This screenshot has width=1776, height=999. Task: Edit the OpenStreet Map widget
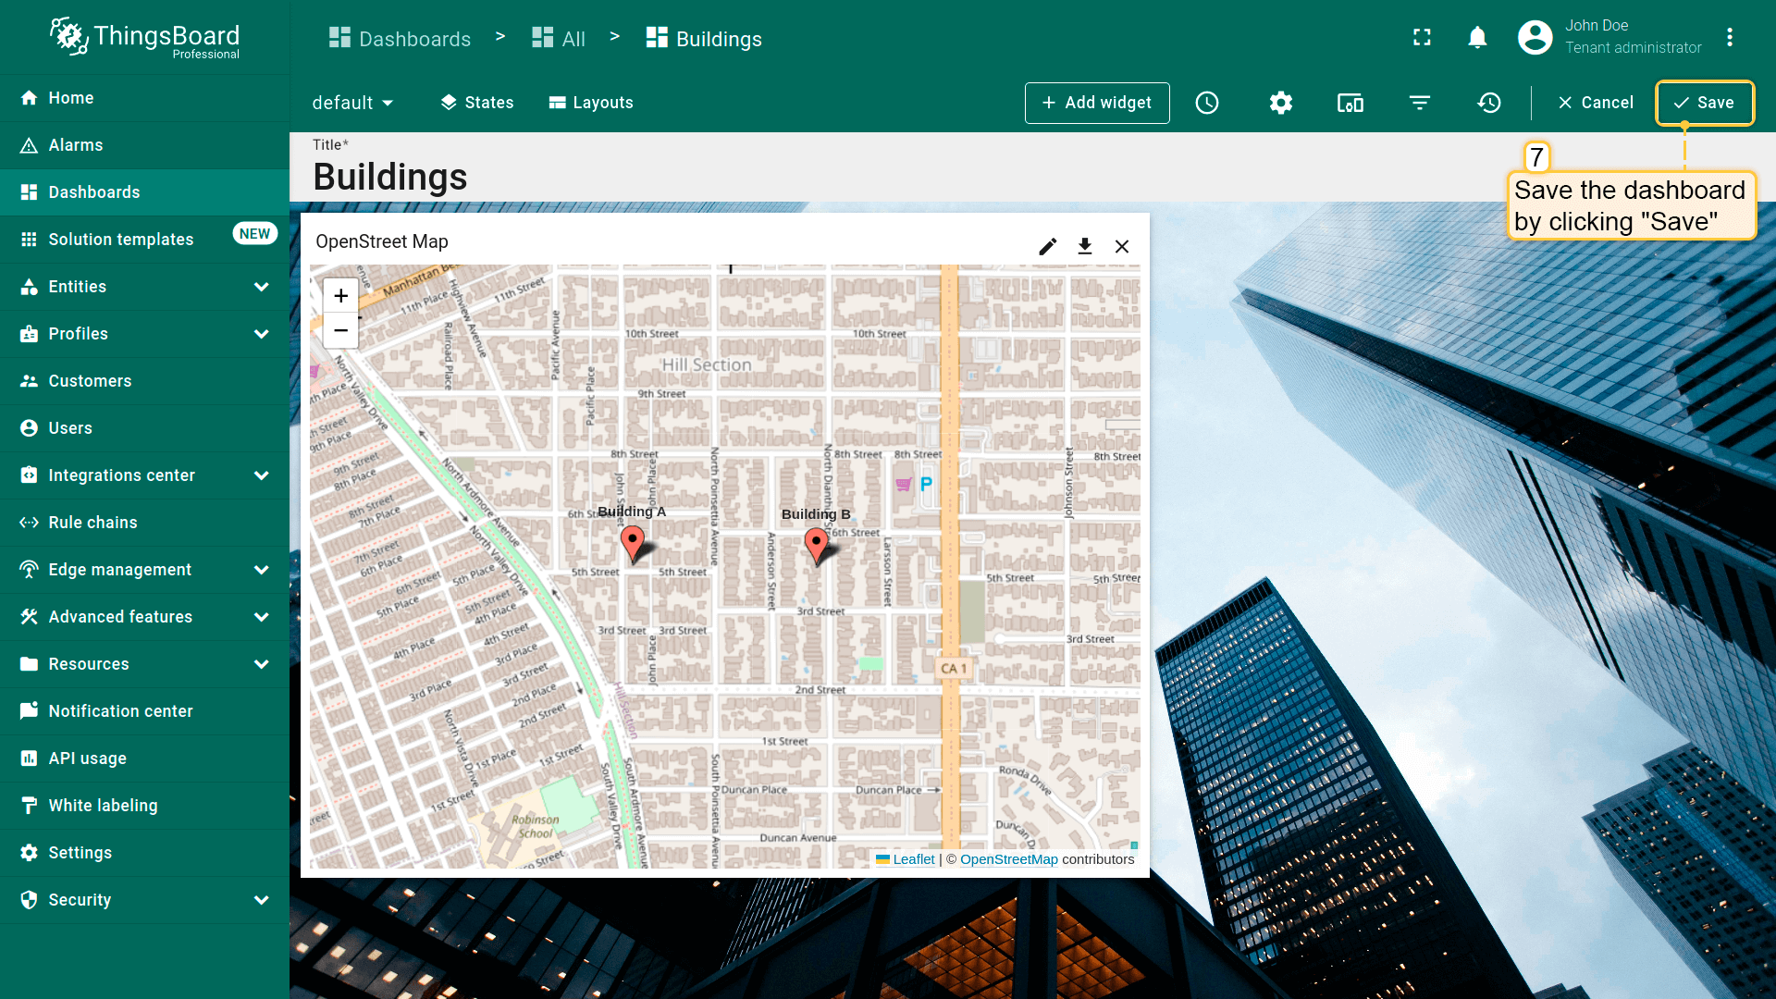(1047, 246)
